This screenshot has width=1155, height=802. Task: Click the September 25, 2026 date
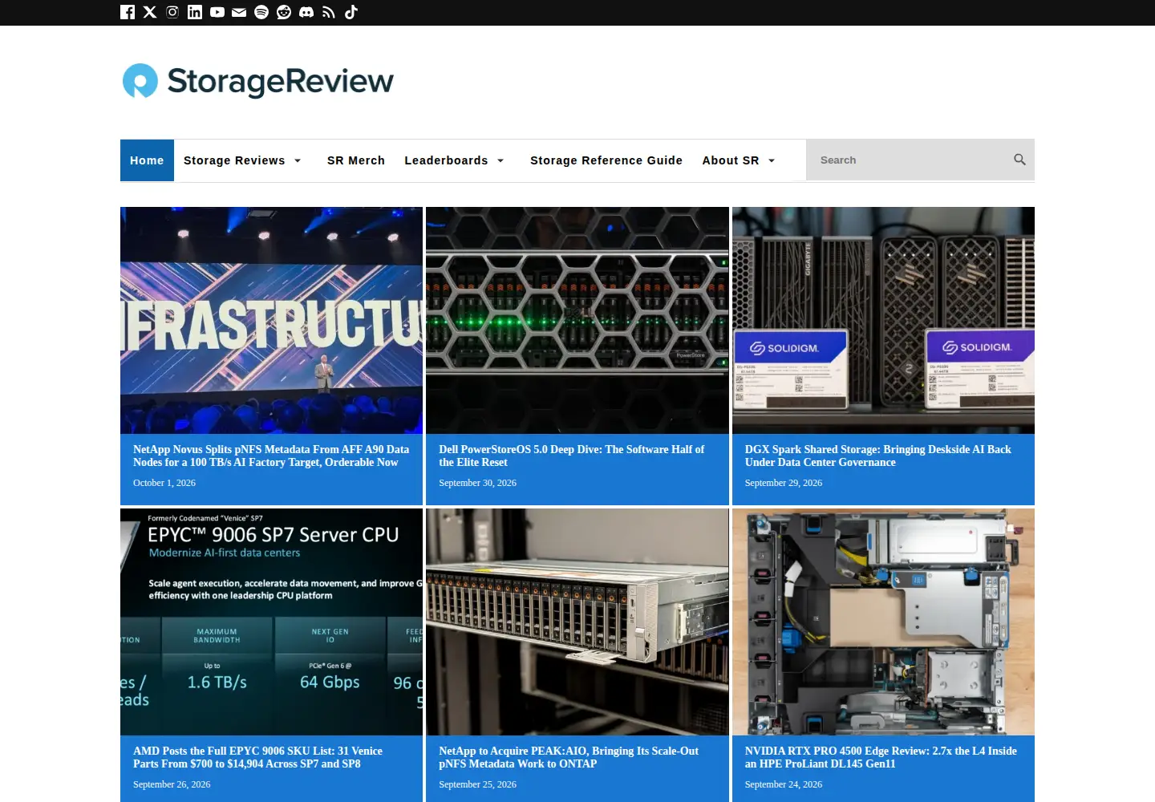coord(477,784)
